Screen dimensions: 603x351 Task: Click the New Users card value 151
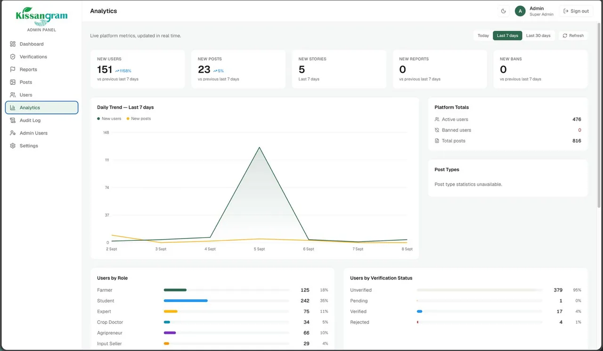(105, 70)
